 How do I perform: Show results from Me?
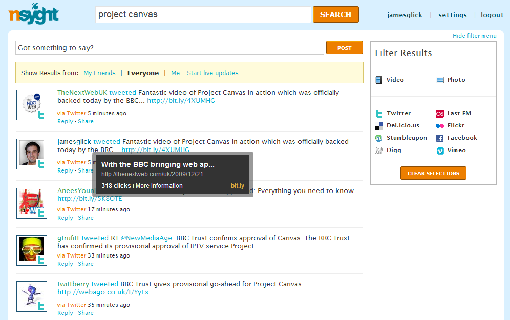(175, 73)
